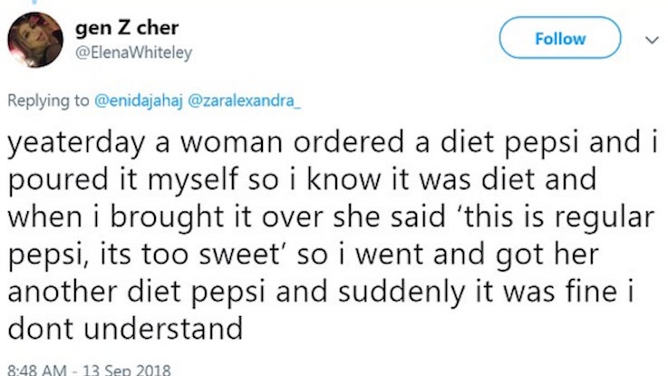Open the gen Z cher profile picture
This screenshot has height=376, width=668.
35,40
